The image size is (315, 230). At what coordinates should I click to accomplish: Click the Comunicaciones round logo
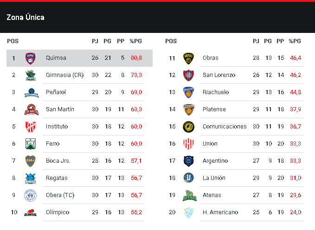tap(188, 127)
